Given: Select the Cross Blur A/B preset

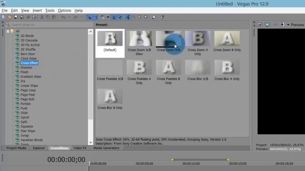Looking at the screenshot, I should pos(198,70).
